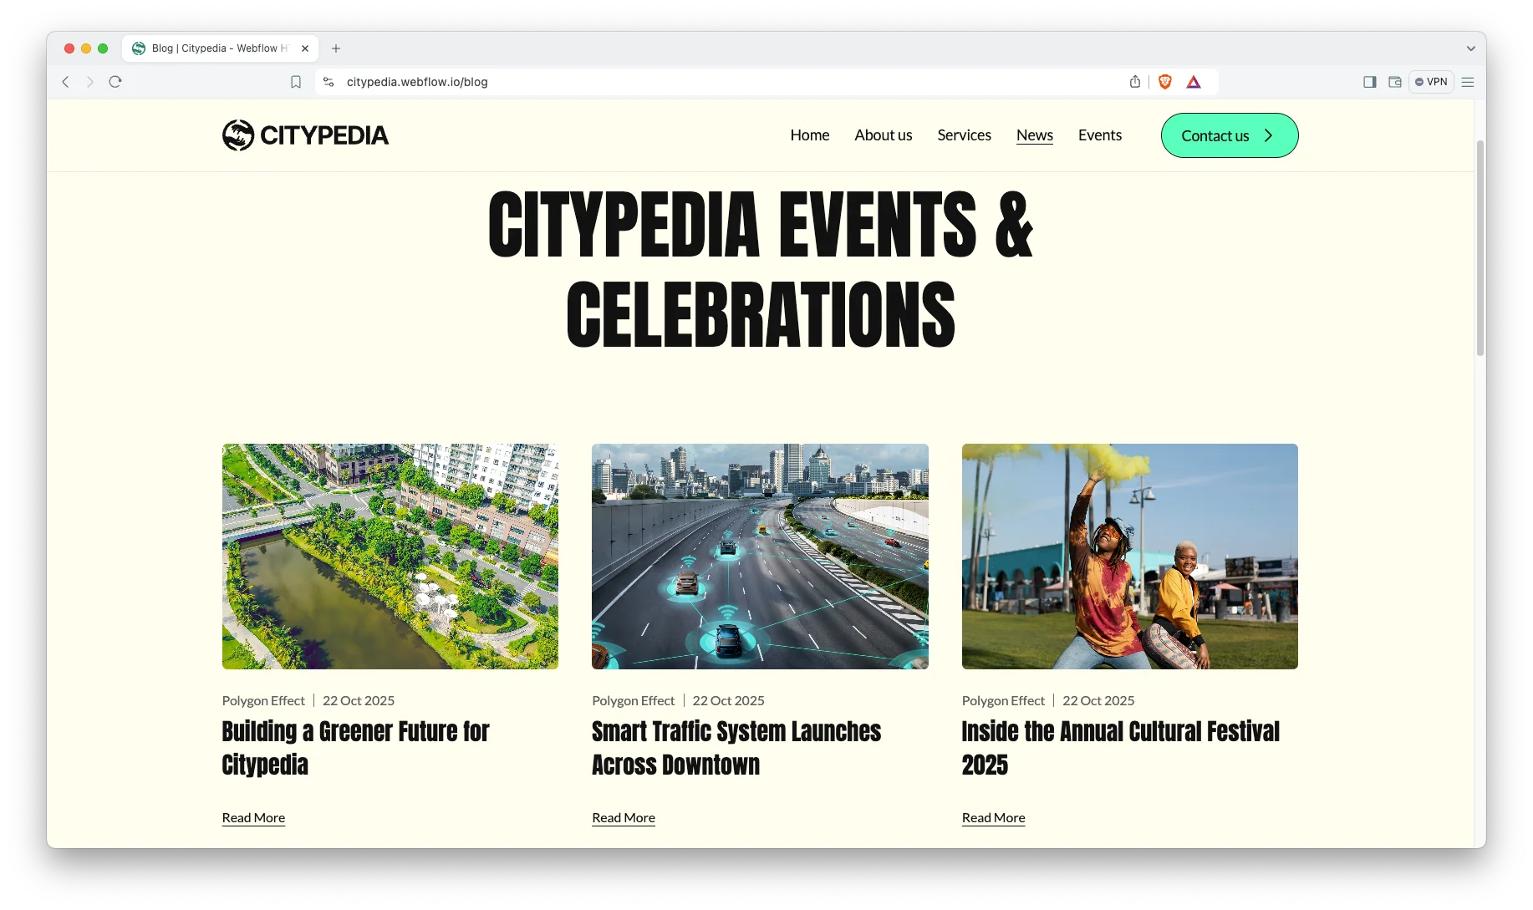
Task: Click Read More under Smart Traffic article
Action: (624, 818)
